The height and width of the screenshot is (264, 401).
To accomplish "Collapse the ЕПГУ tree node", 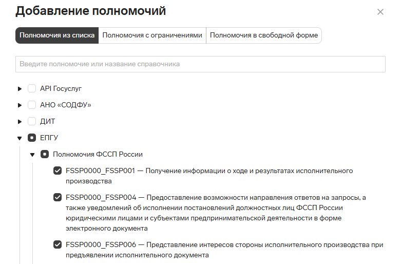I will [20, 138].
